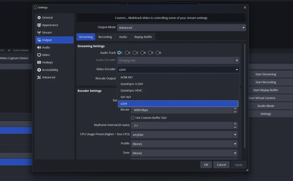Select audio track 1 radio button

(119, 53)
